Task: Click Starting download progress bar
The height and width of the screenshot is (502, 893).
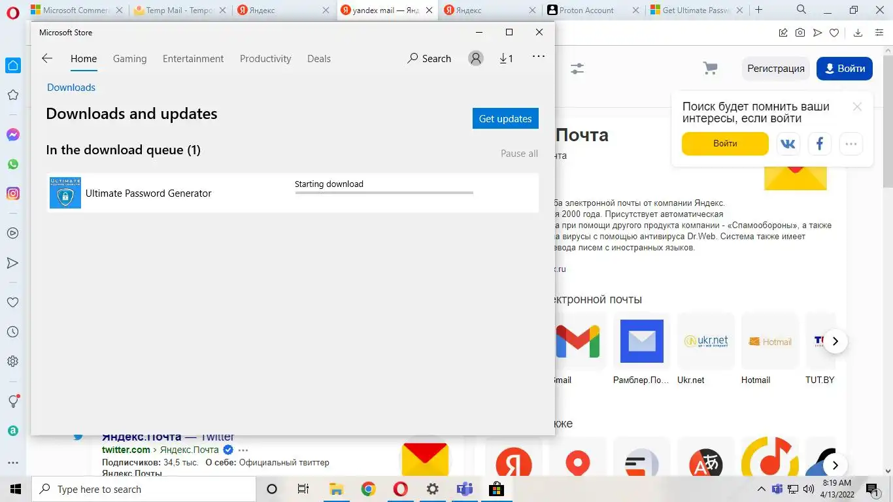Action: click(x=384, y=193)
